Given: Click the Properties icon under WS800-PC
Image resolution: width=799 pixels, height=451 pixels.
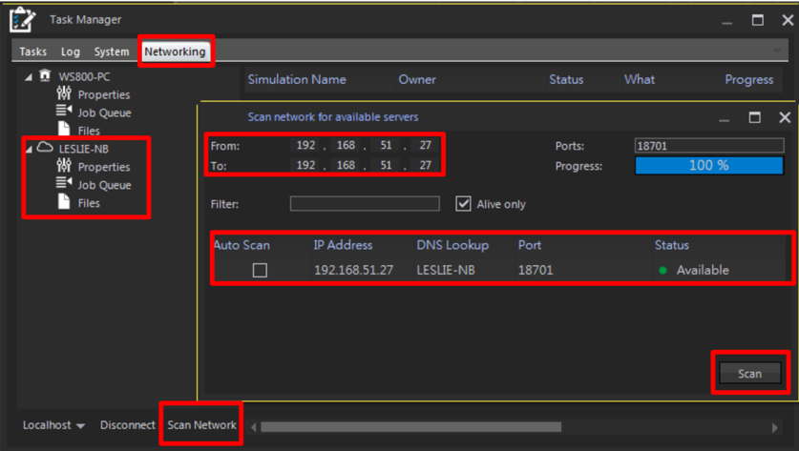Looking at the screenshot, I should click(64, 94).
